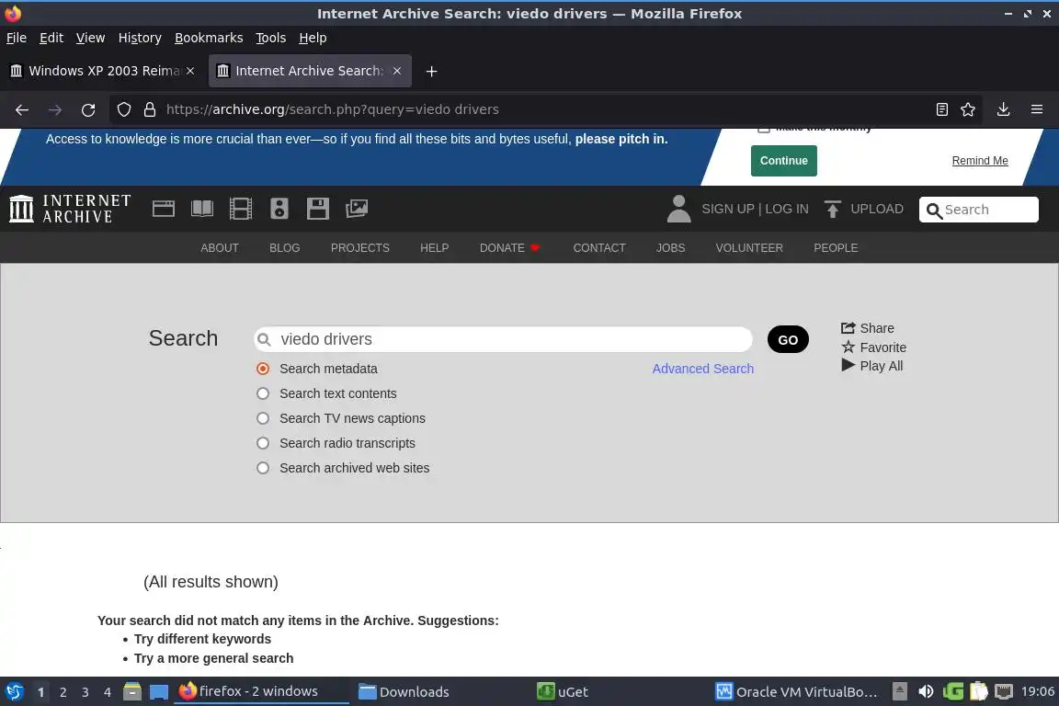1059x706 pixels.
Task: Open the taskbar file manager icon
Action: point(132,691)
